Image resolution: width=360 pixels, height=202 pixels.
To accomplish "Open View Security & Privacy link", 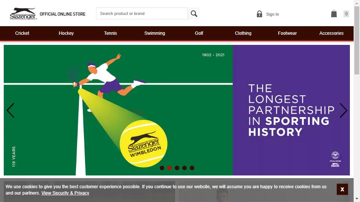I will click(x=65, y=193).
